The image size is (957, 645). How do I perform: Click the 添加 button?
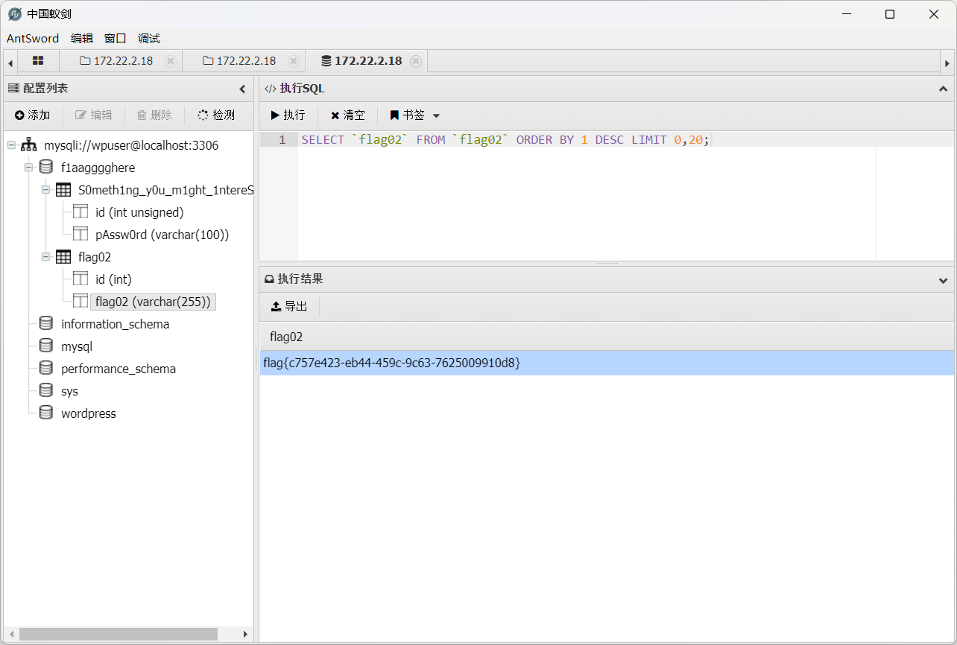(x=33, y=115)
